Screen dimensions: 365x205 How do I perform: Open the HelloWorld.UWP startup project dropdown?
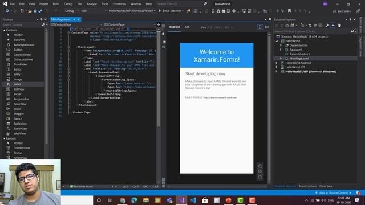pos(132,11)
